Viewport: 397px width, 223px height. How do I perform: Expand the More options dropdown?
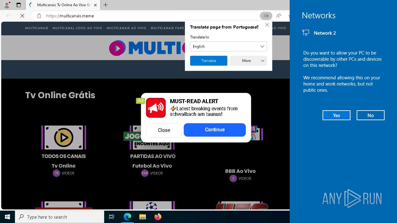248,61
